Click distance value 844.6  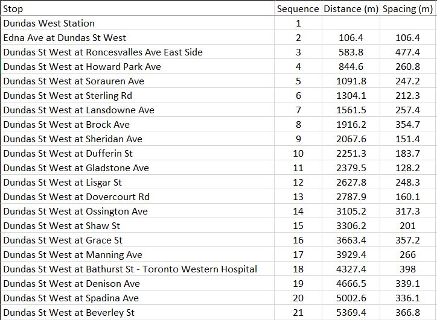(351, 67)
